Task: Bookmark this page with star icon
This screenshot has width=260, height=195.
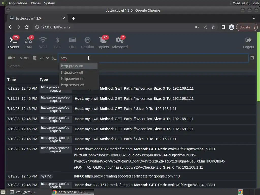Action: point(213,27)
